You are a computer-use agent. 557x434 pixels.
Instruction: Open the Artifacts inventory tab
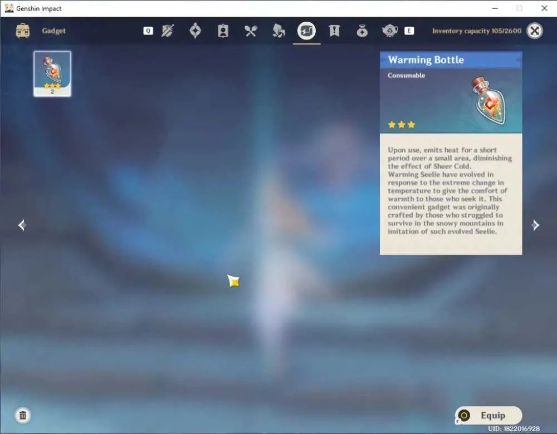(195, 31)
